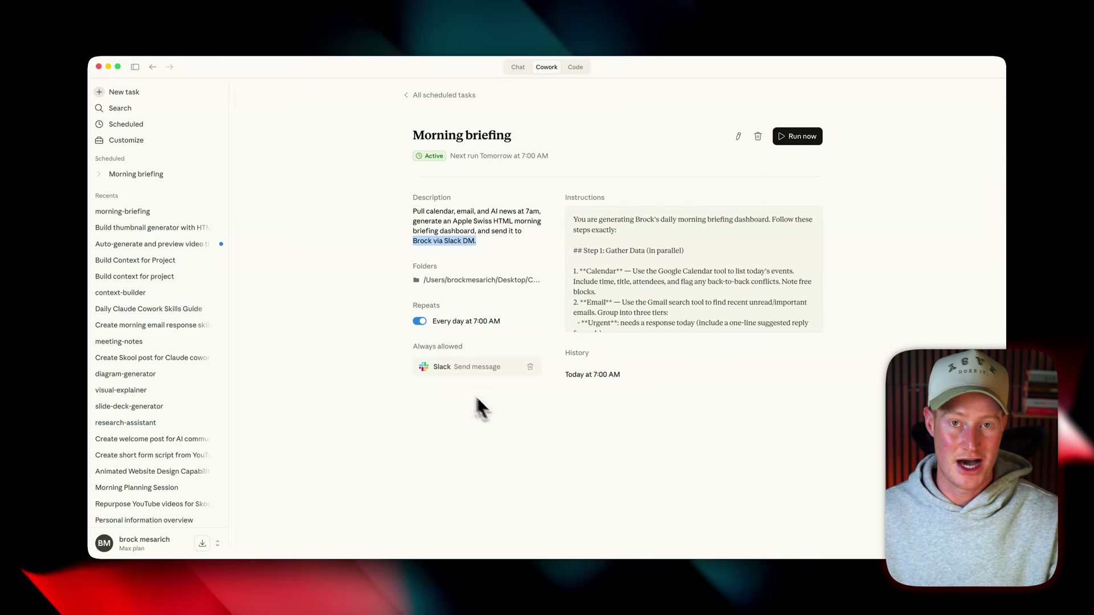The width and height of the screenshot is (1094, 615).
Task: Click the Description text paragraph
Action: click(477, 226)
